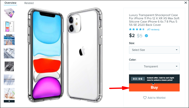
Task: Select the fifth thumbnail of clear case
Action: coord(9,66)
